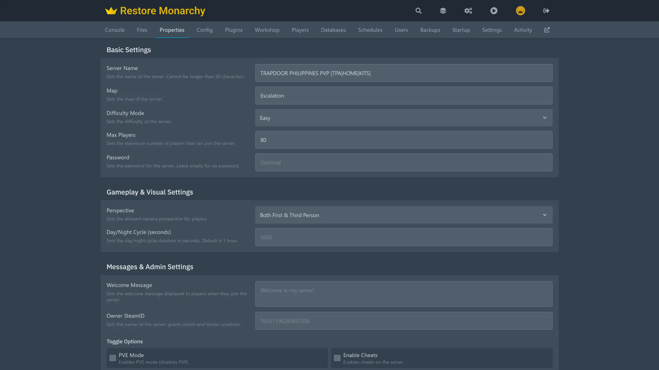Go to the Players tab

(300, 30)
